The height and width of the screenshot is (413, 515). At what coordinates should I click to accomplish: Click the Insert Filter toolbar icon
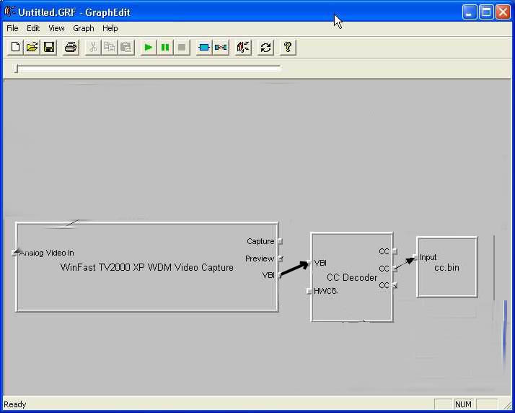coord(204,48)
